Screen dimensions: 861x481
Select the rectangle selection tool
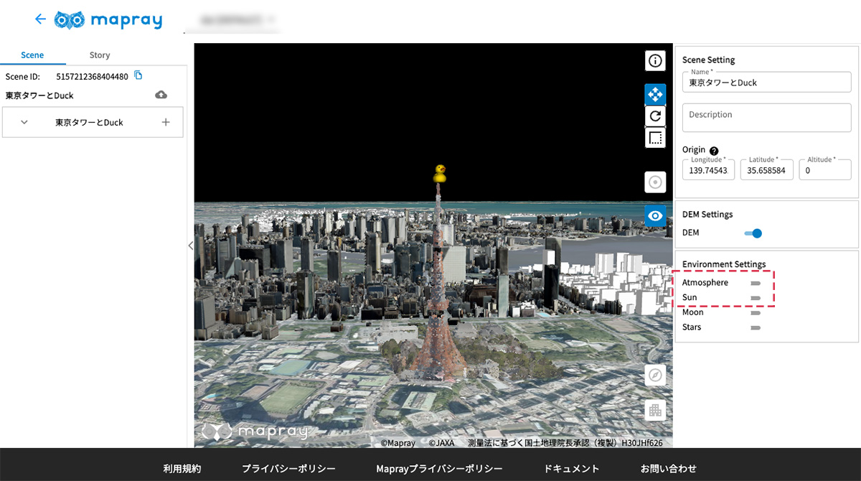[x=655, y=137]
